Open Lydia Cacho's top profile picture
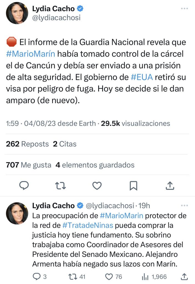Viewport: 195px width, 284px height. pos(17,13)
